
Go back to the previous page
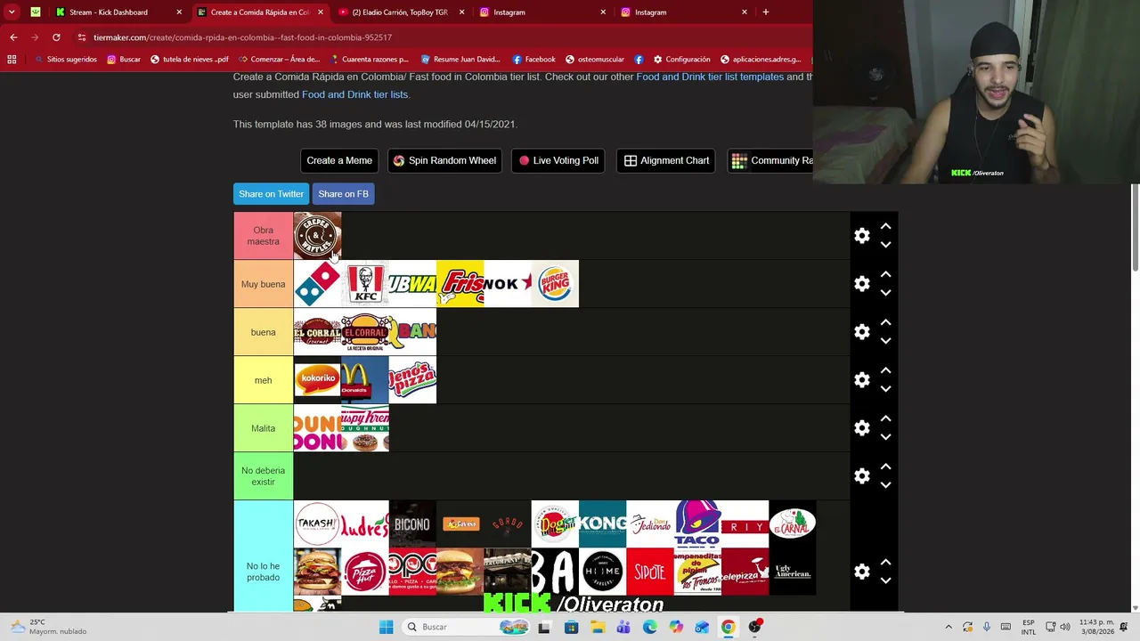pos(13,37)
